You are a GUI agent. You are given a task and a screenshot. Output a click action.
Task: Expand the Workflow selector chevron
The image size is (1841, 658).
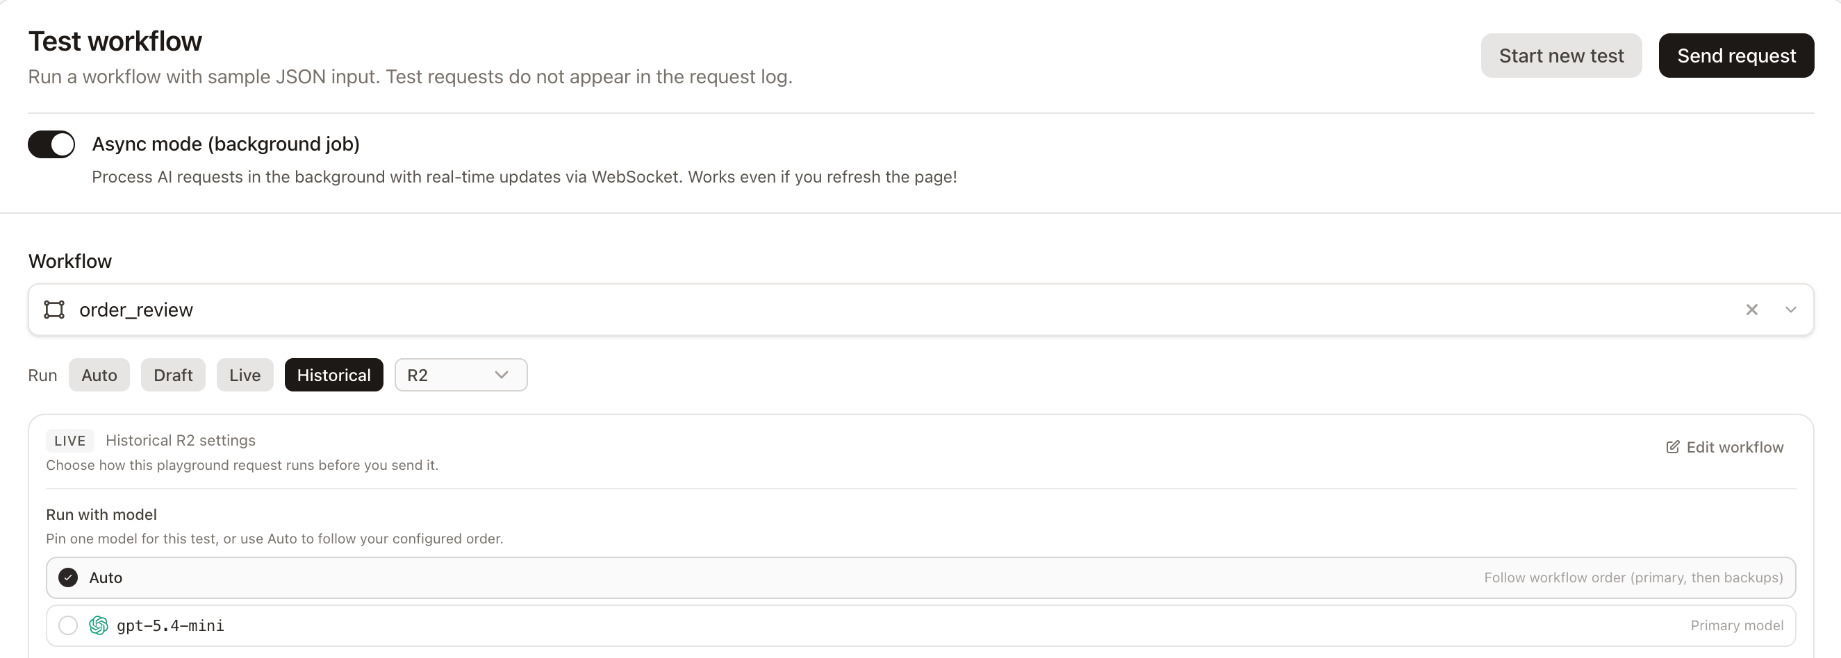pos(1790,310)
